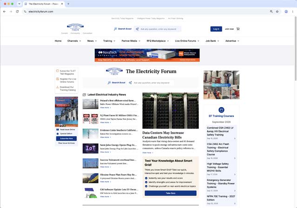The height and width of the screenshot is (208, 297).
Task: Open the electrical equipment photo collage
Action: pyautogui.click(x=221, y=85)
